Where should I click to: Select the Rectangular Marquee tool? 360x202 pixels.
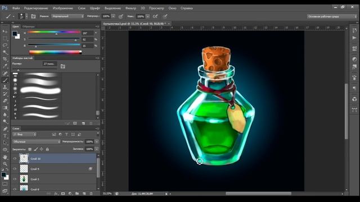pos(5,38)
